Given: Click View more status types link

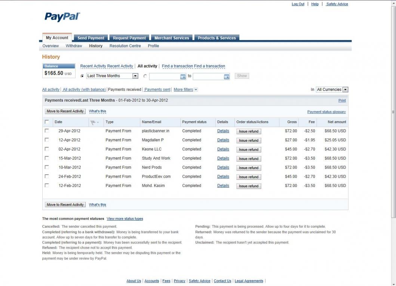Looking at the screenshot, I should pos(125,219).
